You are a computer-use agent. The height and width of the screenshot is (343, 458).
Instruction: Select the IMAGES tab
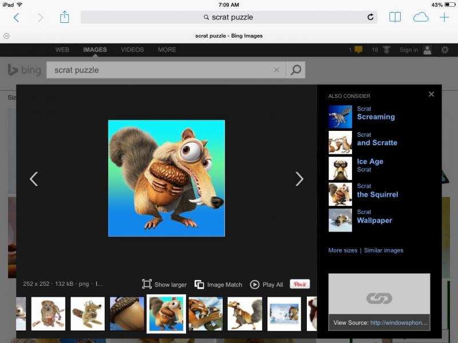(x=95, y=50)
